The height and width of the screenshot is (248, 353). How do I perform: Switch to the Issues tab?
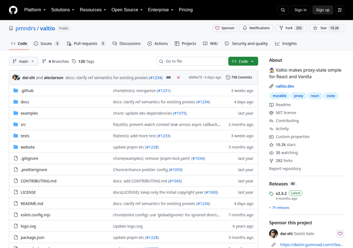(47, 44)
